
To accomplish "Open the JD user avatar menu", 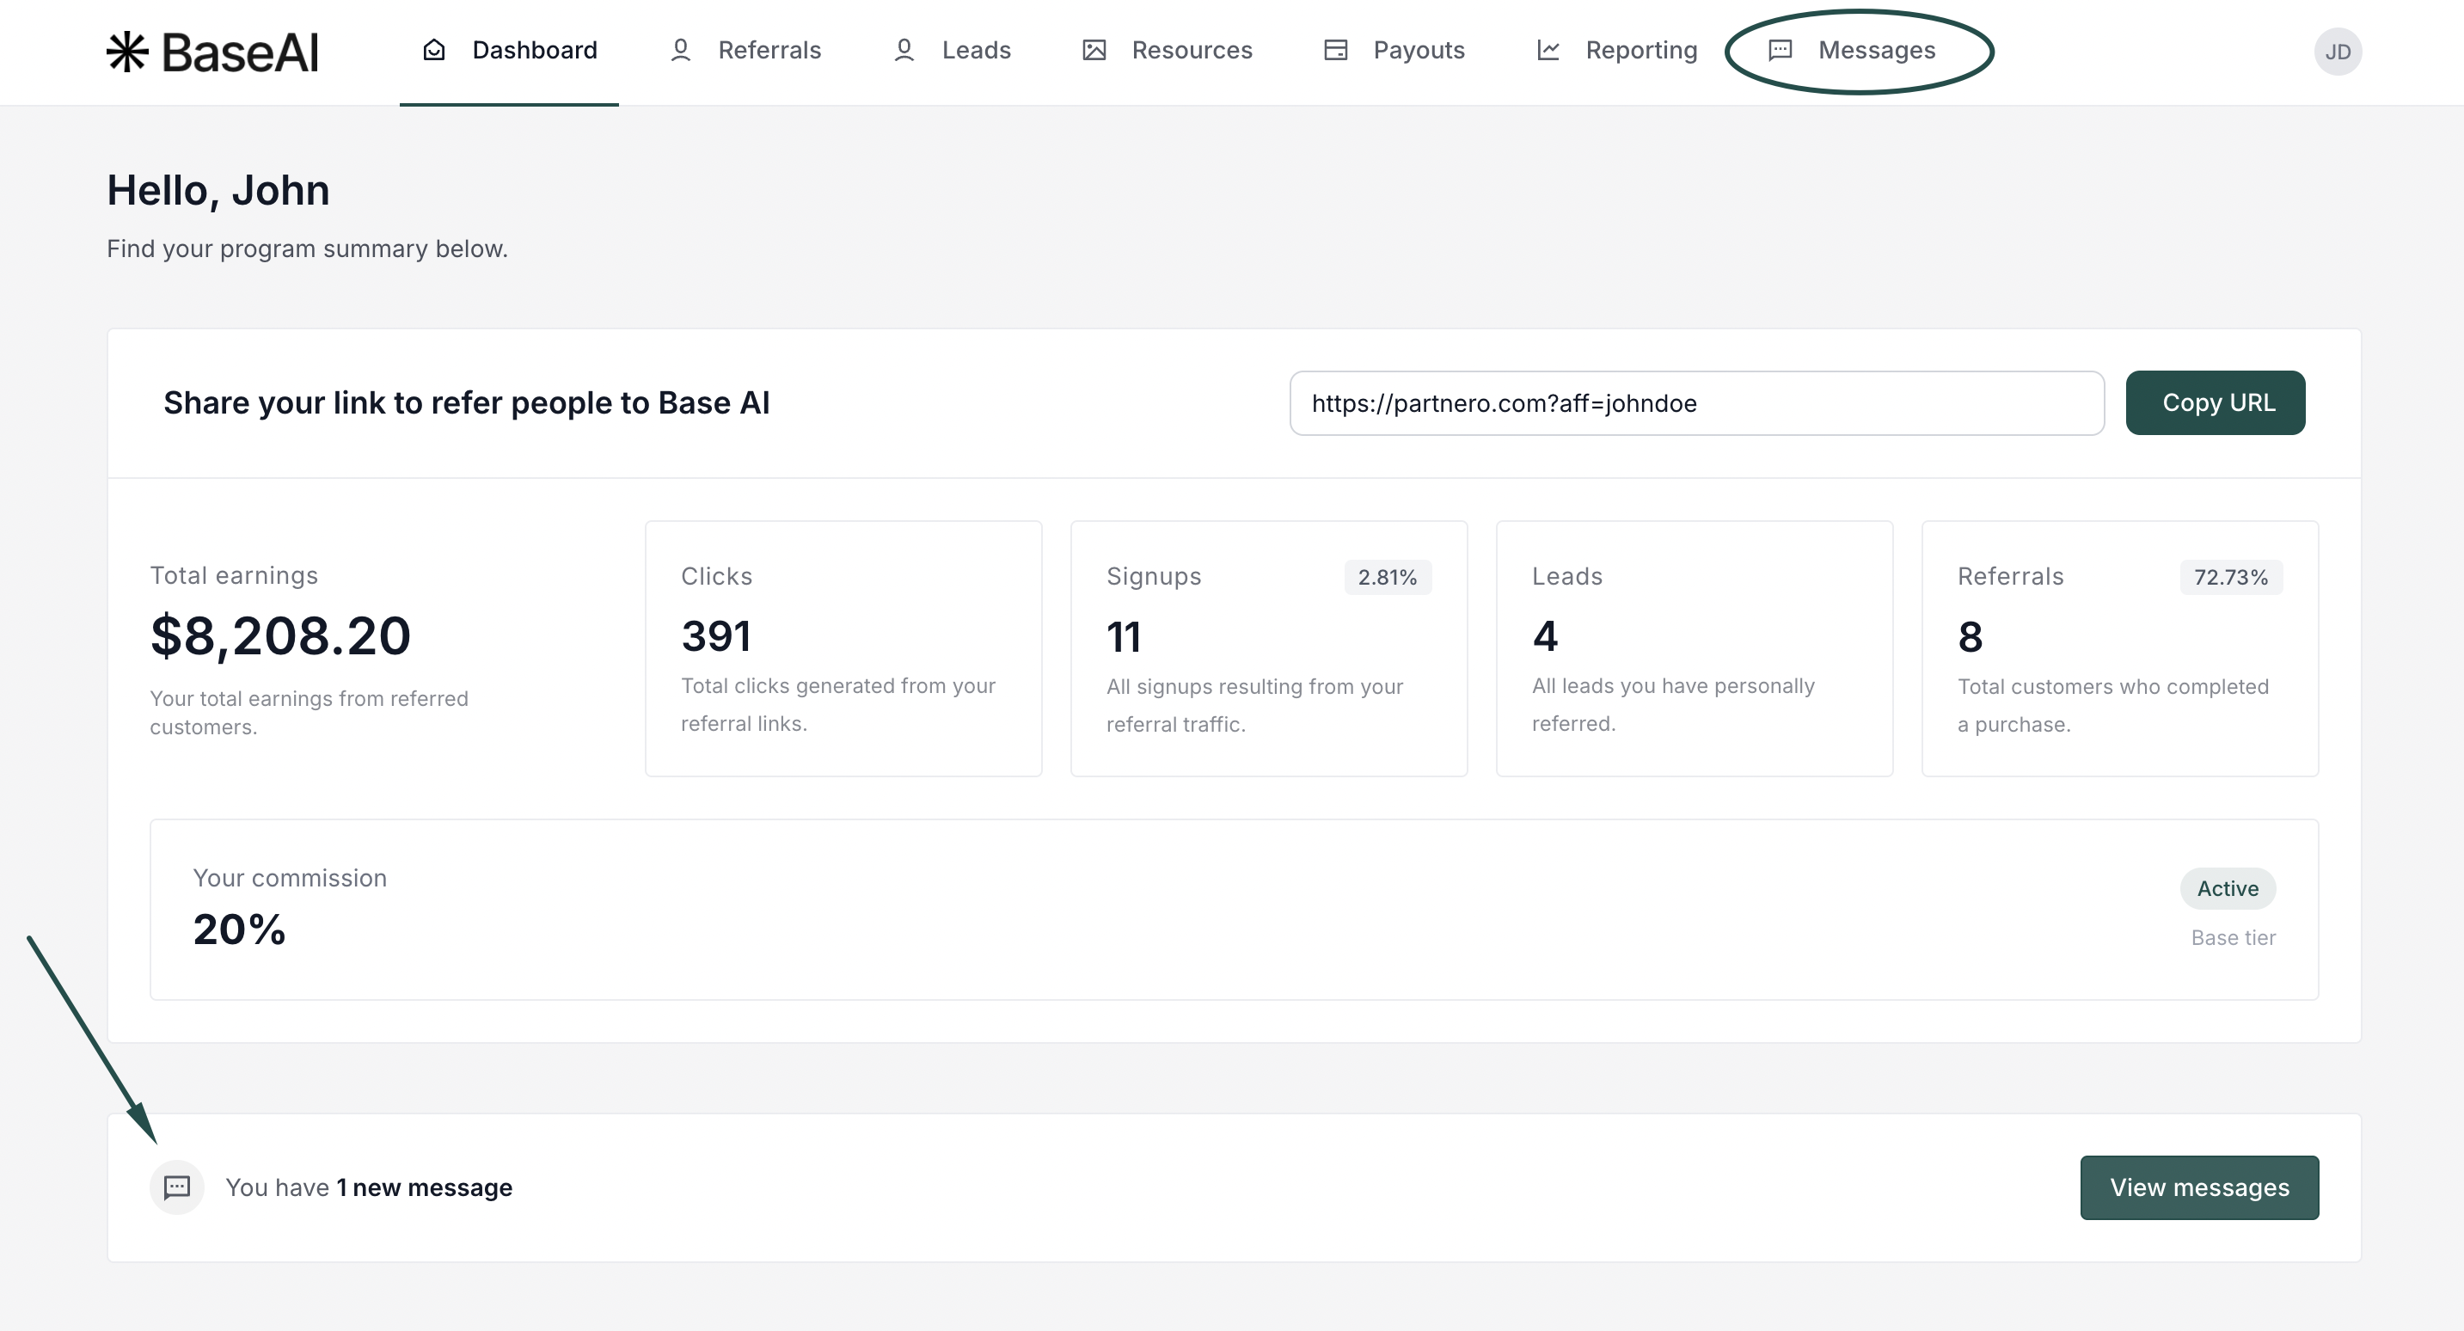I will pos(2337,52).
